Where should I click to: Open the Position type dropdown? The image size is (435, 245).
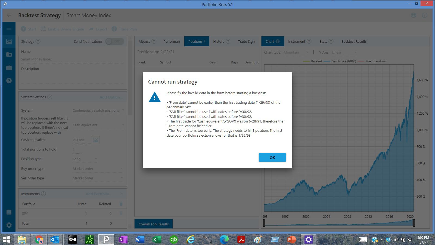pyautogui.click(x=85, y=159)
